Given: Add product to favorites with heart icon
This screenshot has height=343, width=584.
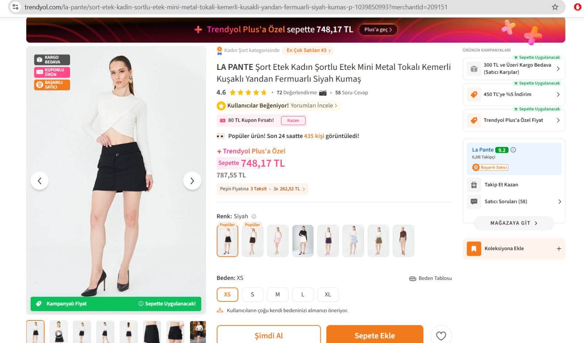Looking at the screenshot, I should pos(441,335).
